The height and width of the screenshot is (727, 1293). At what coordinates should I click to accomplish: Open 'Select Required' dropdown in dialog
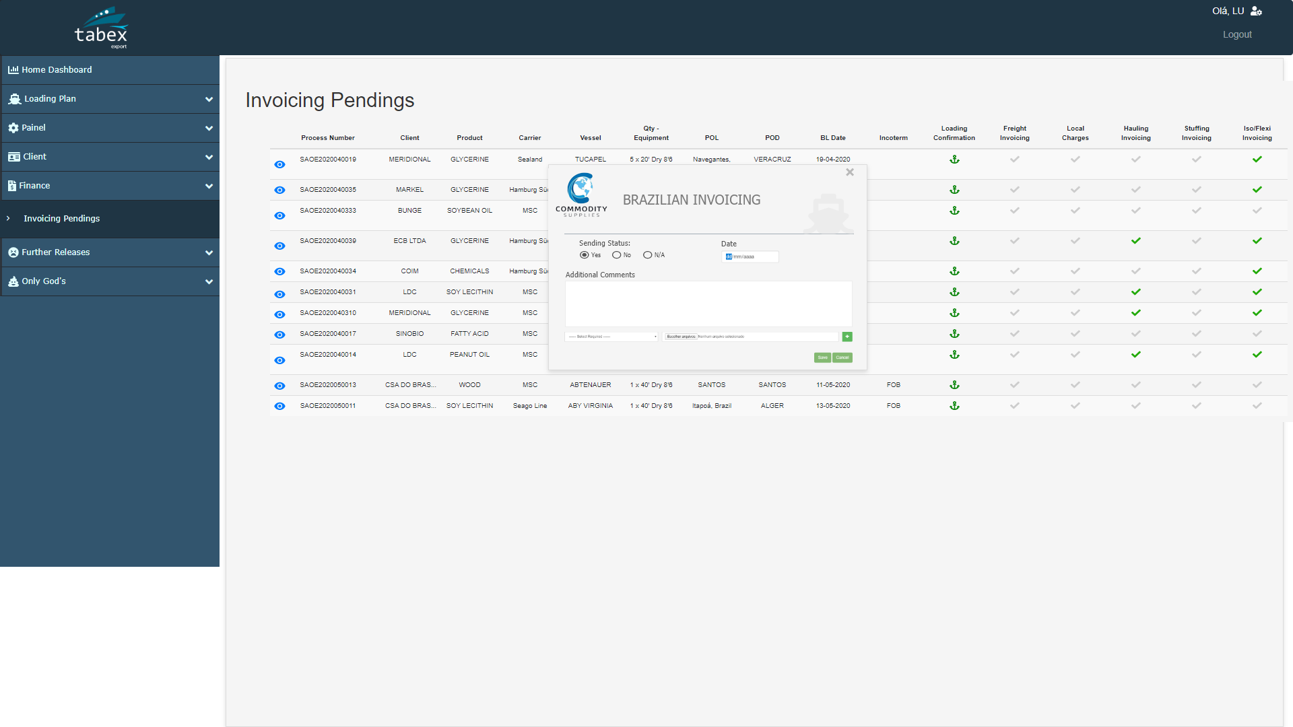pos(611,337)
